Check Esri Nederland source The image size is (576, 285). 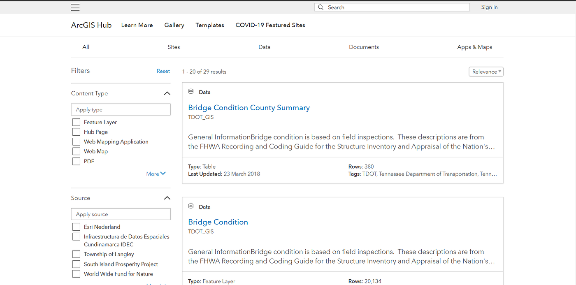76,227
